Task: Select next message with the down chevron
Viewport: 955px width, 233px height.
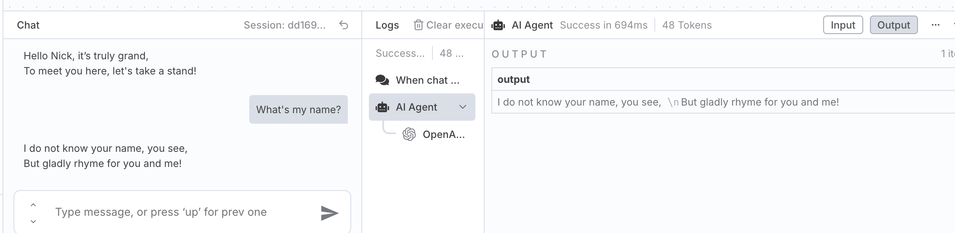Action: [x=33, y=221]
